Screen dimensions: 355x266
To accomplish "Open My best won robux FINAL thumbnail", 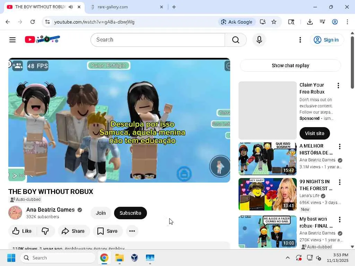I will (267, 232).
